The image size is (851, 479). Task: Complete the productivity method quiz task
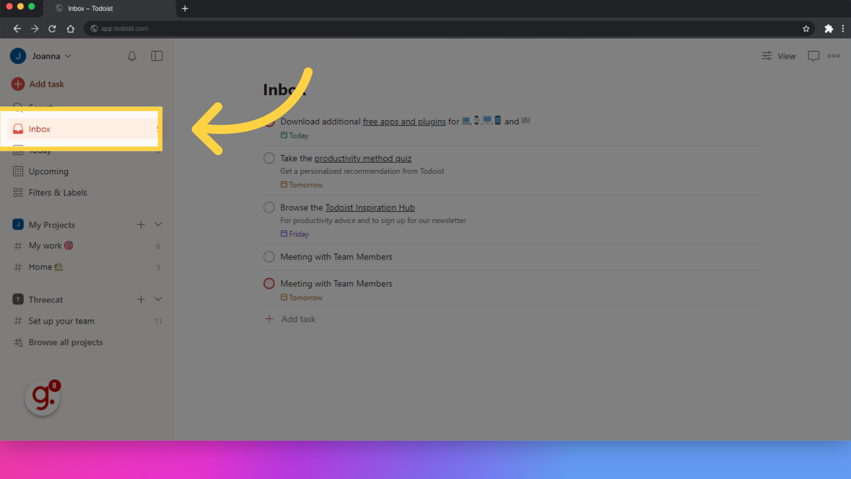(x=269, y=158)
